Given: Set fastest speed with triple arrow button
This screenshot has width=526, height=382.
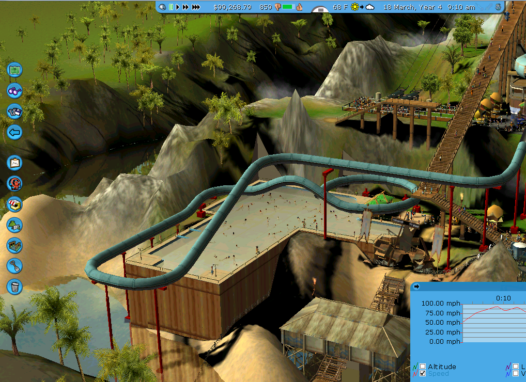Looking at the screenshot, I should [x=196, y=7].
